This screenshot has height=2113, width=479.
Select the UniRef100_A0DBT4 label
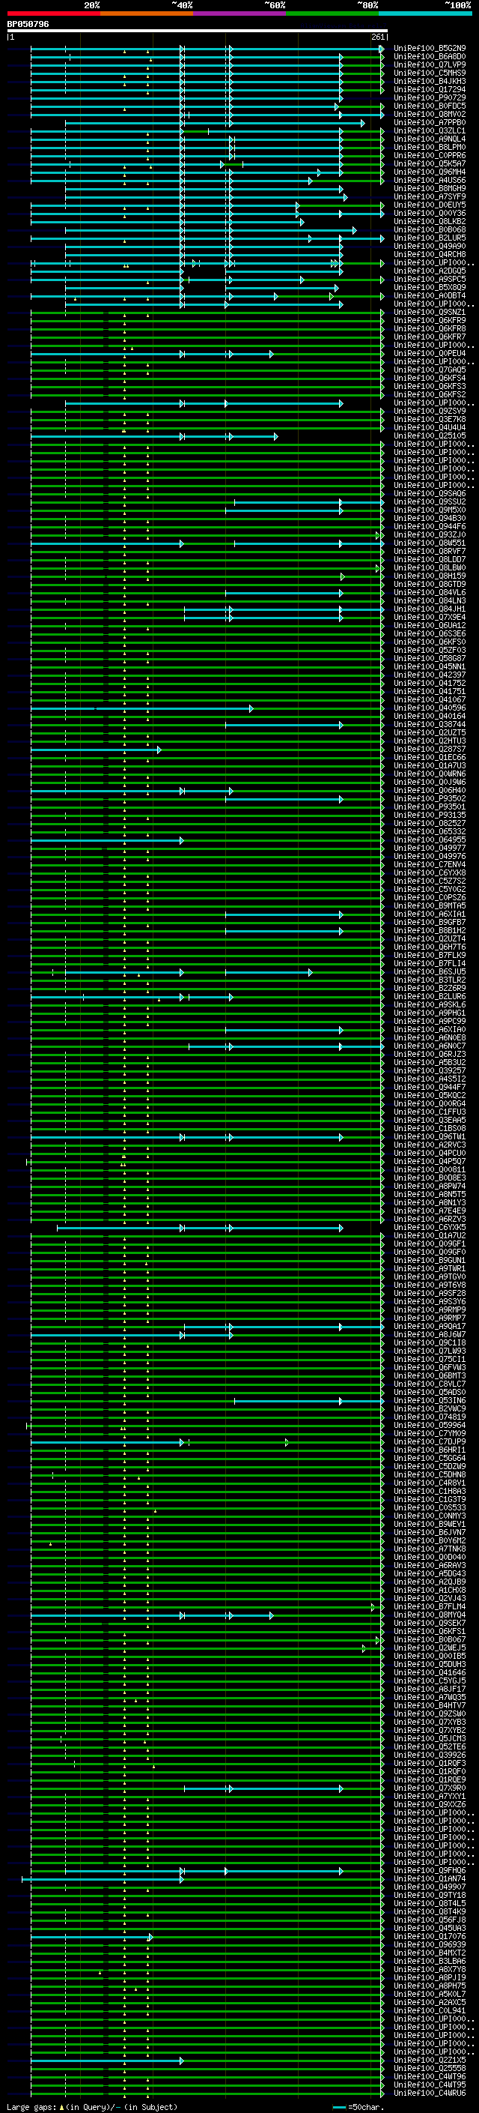pyautogui.click(x=430, y=295)
